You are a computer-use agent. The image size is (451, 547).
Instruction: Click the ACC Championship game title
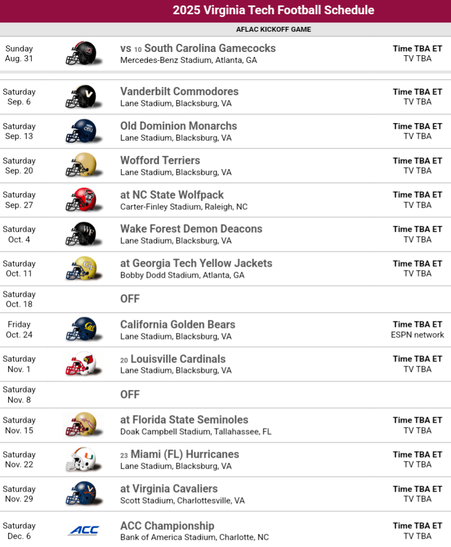167,526
